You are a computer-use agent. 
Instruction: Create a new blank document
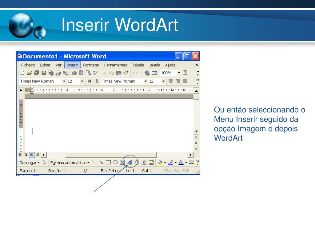point(22,73)
